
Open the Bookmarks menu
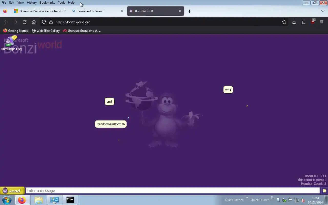[x=47, y=3]
